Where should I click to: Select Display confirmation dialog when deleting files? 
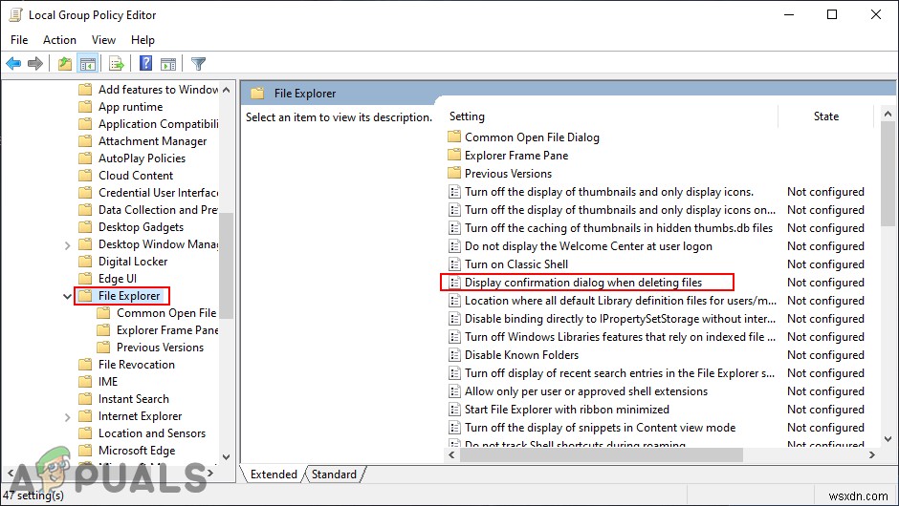(583, 283)
